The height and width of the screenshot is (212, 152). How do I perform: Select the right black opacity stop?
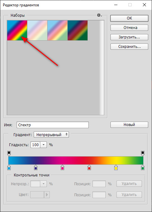143,153
